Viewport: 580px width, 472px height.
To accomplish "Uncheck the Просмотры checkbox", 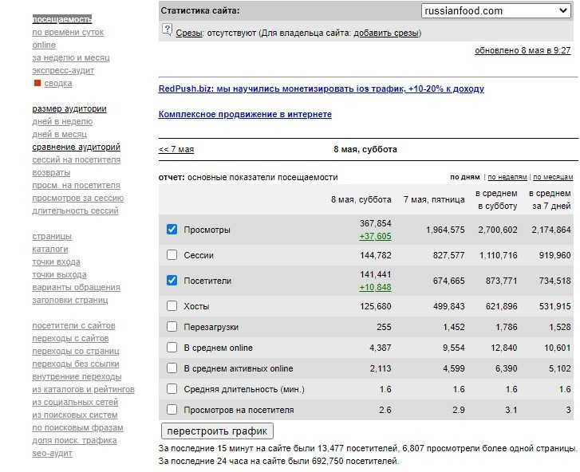I will [172, 230].
